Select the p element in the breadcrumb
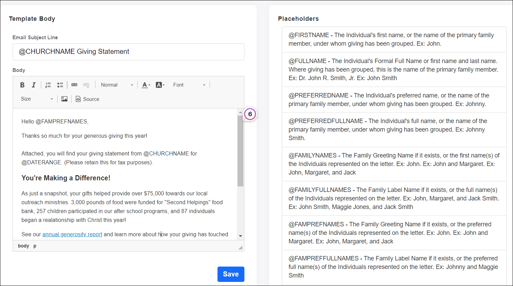513x286 pixels. click(x=34, y=245)
